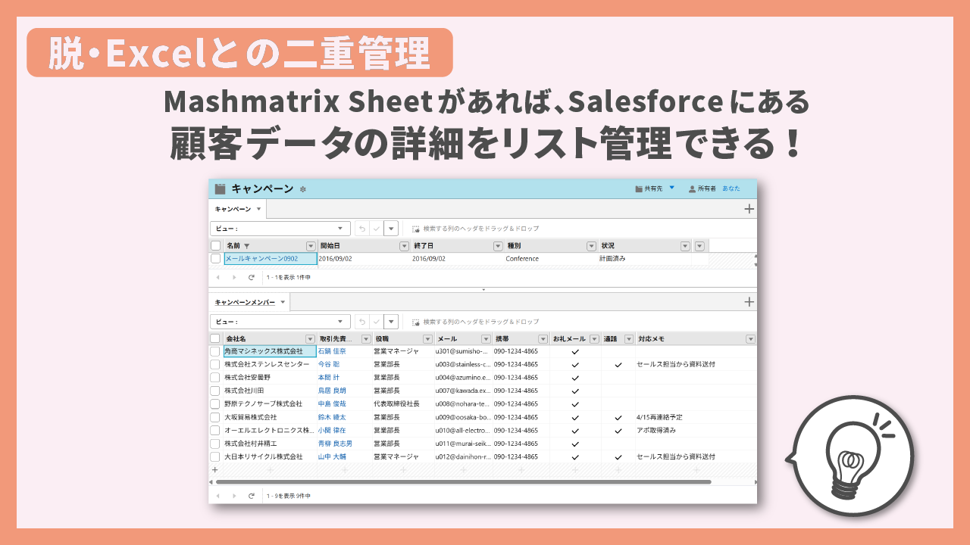Click splitter arrow between the two sheets

(483, 289)
